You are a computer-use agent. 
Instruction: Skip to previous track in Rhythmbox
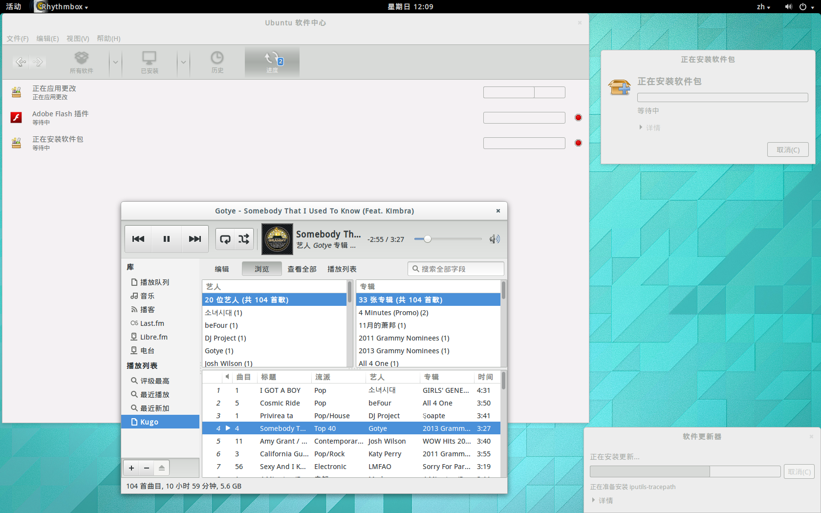click(138, 239)
